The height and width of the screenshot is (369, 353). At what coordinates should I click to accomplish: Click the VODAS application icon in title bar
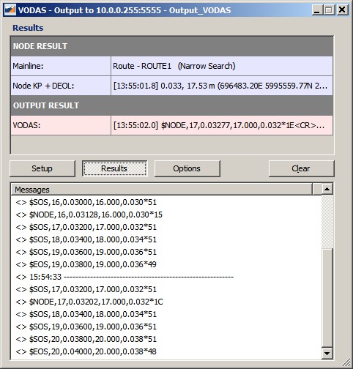(x=10, y=10)
